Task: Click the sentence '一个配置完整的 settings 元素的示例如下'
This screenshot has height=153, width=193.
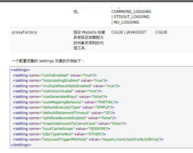Action: 48,61
